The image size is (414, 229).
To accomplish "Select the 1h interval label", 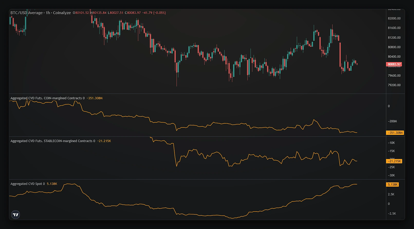I will [48, 13].
